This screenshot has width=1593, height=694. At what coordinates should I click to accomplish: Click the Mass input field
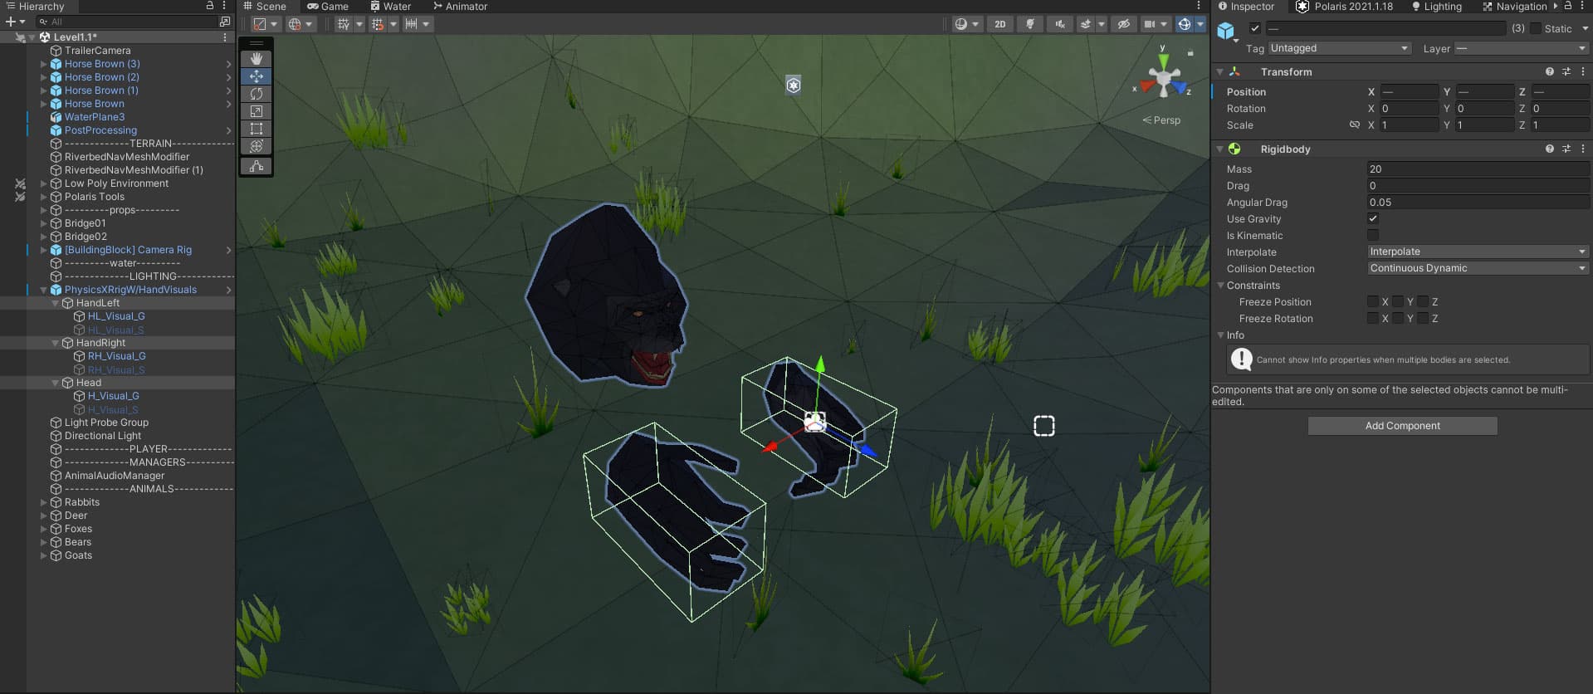click(1478, 169)
